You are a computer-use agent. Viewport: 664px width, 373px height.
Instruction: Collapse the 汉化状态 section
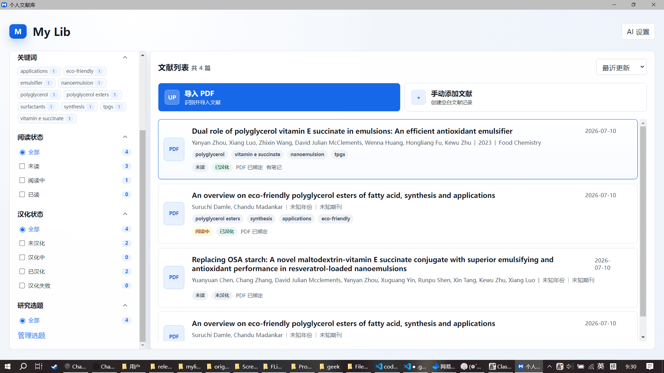pos(125,214)
